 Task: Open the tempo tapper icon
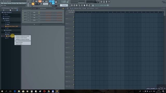(89, 5)
